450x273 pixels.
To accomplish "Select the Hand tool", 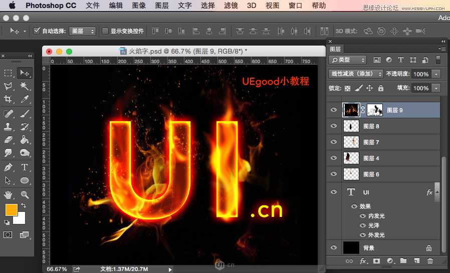I will [9, 194].
